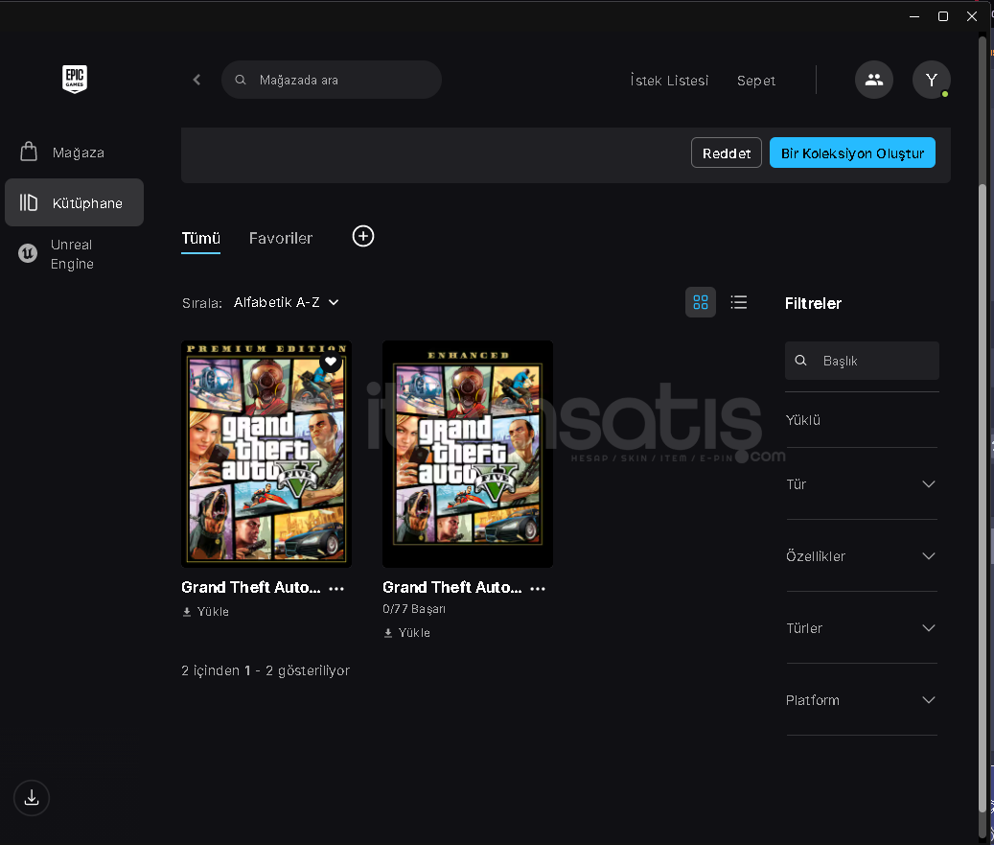Expand the Türler filter

[862, 628]
